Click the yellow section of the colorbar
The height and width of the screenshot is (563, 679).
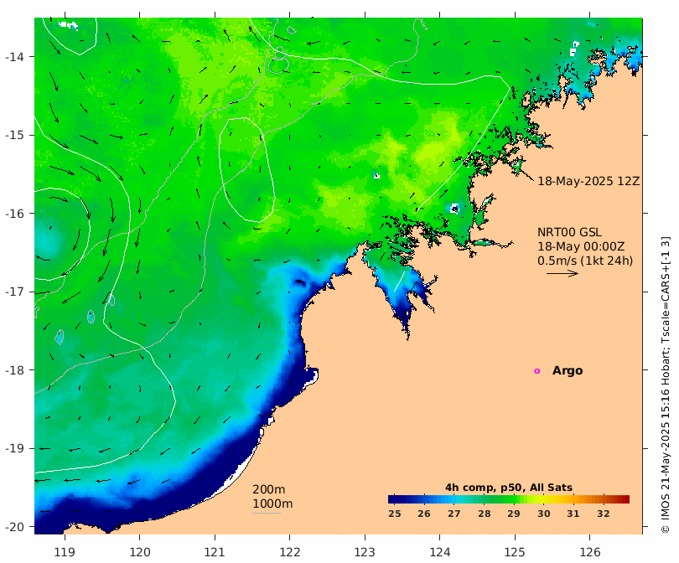coord(540,499)
